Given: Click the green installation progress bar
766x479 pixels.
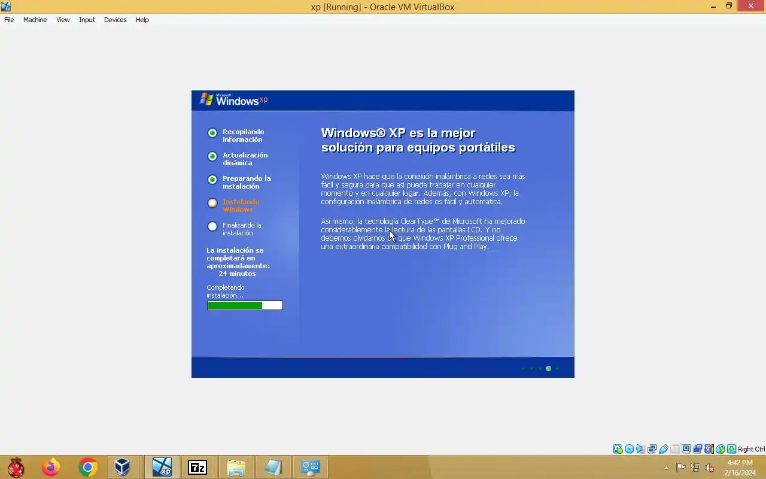Looking at the screenshot, I should [x=245, y=305].
